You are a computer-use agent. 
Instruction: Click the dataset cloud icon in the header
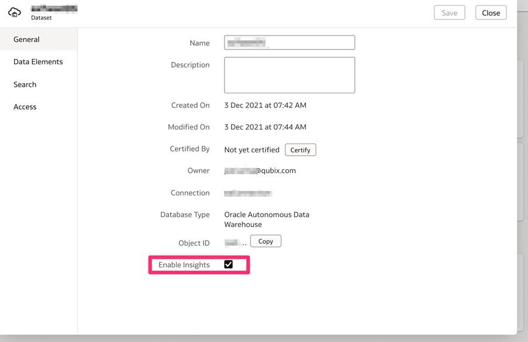tap(14, 12)
